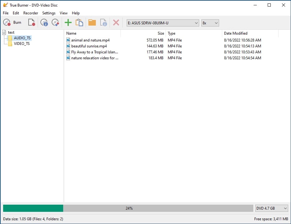Open the DVD 4.7 GB disc size dropdown
This screenshot has width=291, height=224.
pyautogui.click(x=272, y=208)
